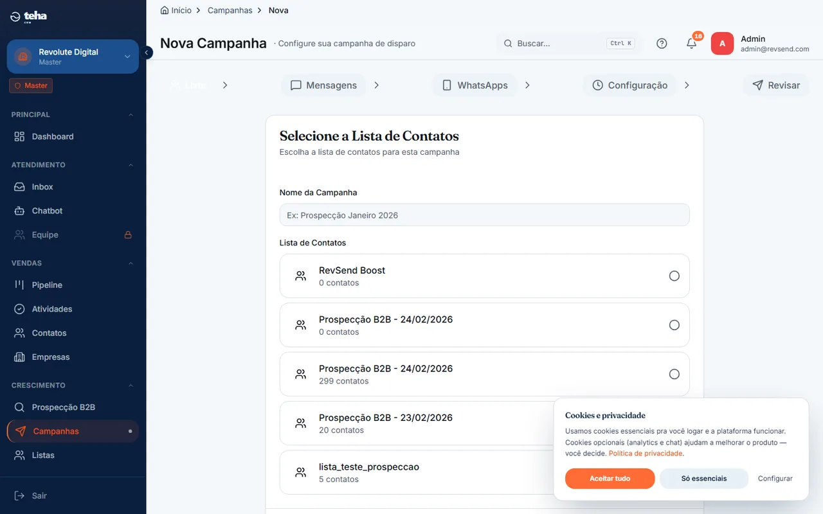Click the Prospecção B2B search icon

(x=19, y=407)
